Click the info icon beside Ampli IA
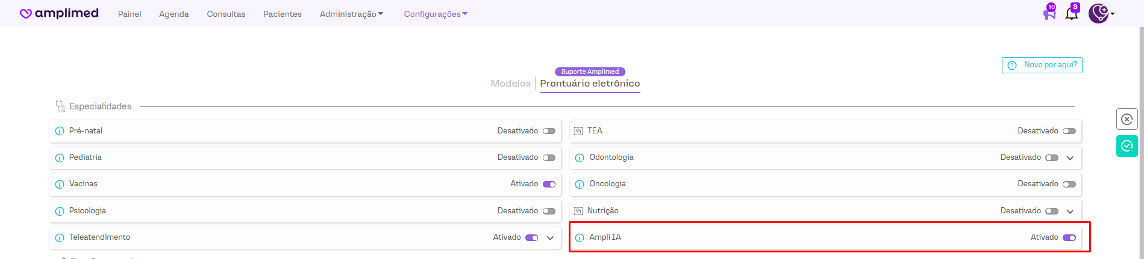 [580, 237]
